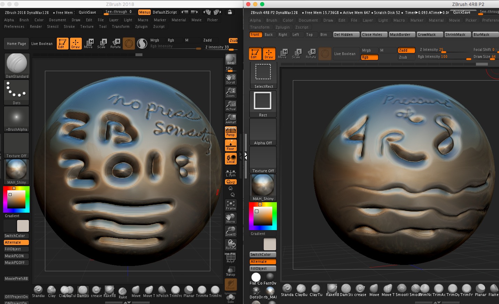Open the BrushAlpha selector

[x=17, y=119]
